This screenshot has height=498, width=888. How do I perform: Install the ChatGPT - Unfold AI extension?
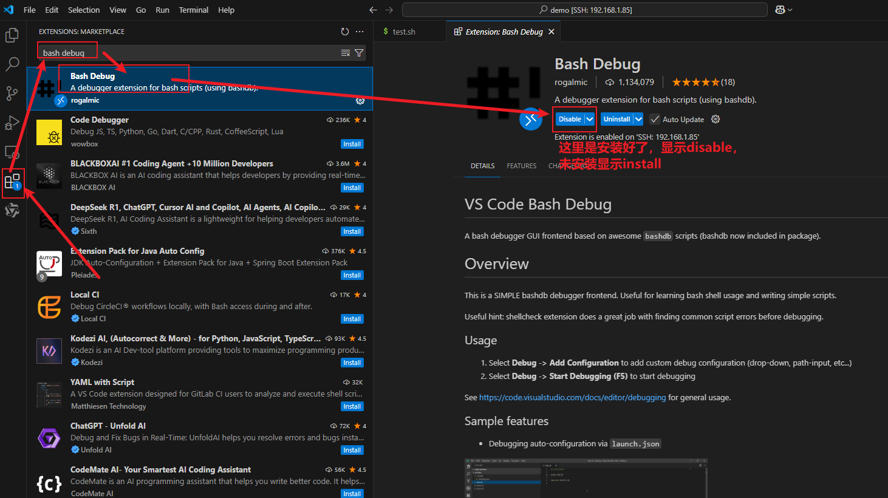tap(352, 450)
